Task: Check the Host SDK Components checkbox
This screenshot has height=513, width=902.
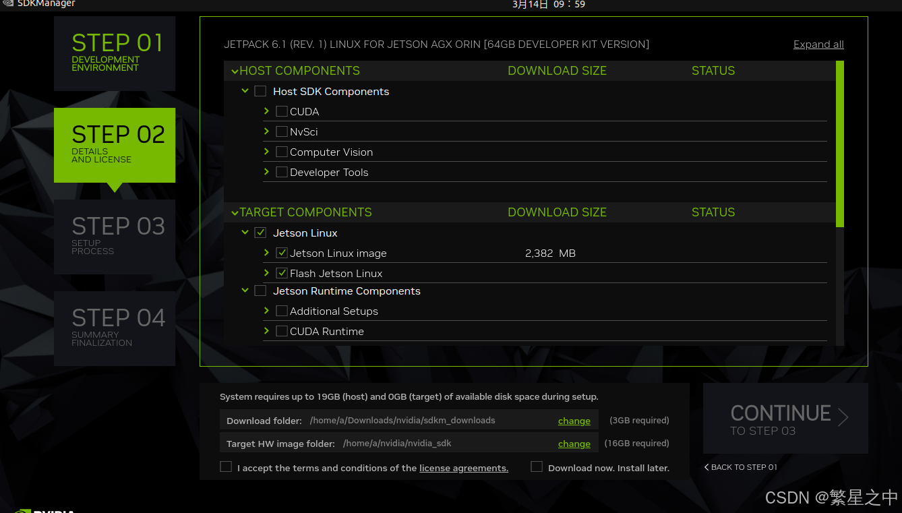Action: click(x=260, y=91)
